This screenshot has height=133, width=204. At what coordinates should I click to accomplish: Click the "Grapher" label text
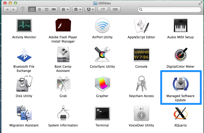click(x=102, y=96)
